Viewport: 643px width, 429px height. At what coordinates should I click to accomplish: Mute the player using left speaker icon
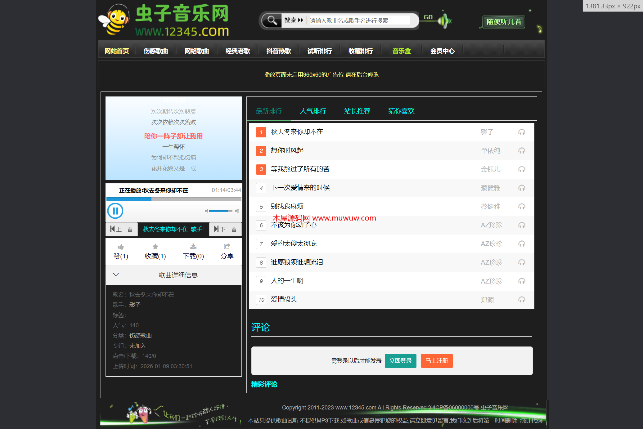(x=206, y=211)
